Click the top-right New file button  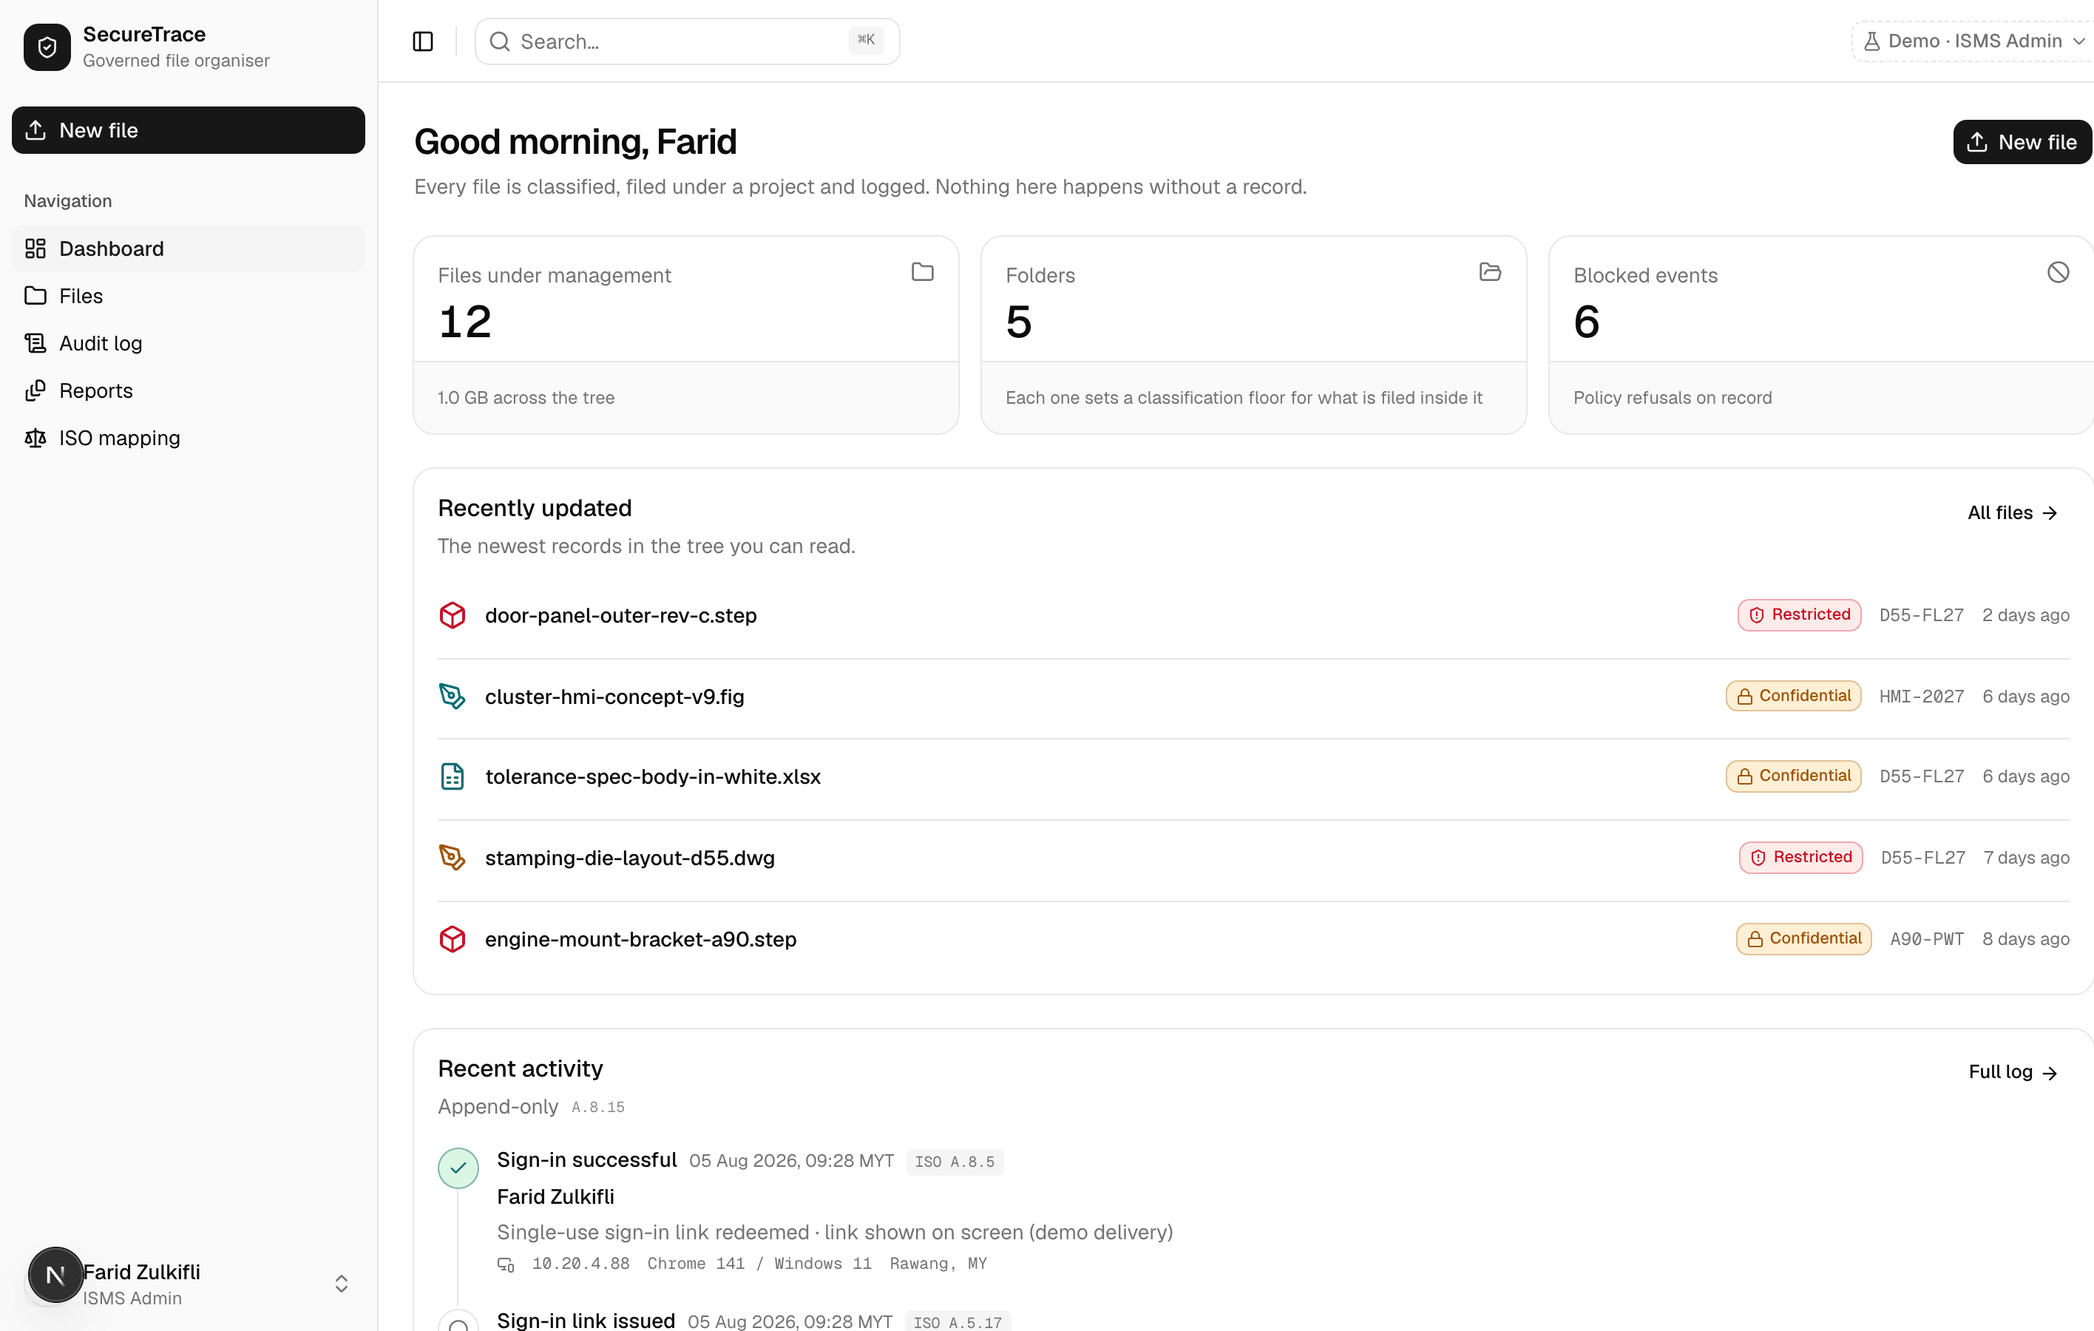[2022, 142]
